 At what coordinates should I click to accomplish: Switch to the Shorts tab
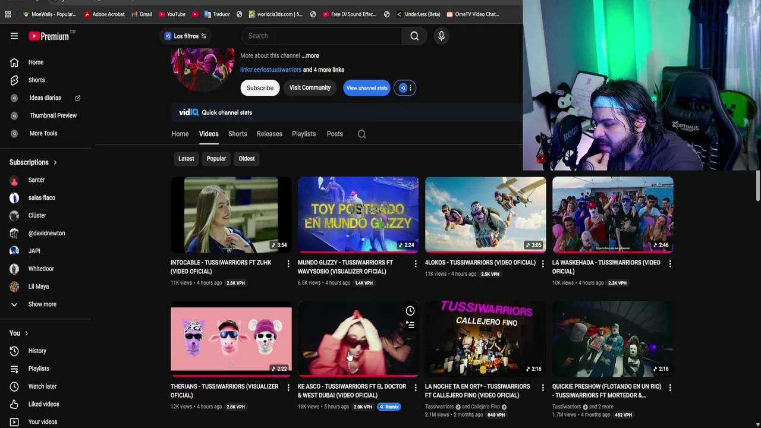(237, 134)
